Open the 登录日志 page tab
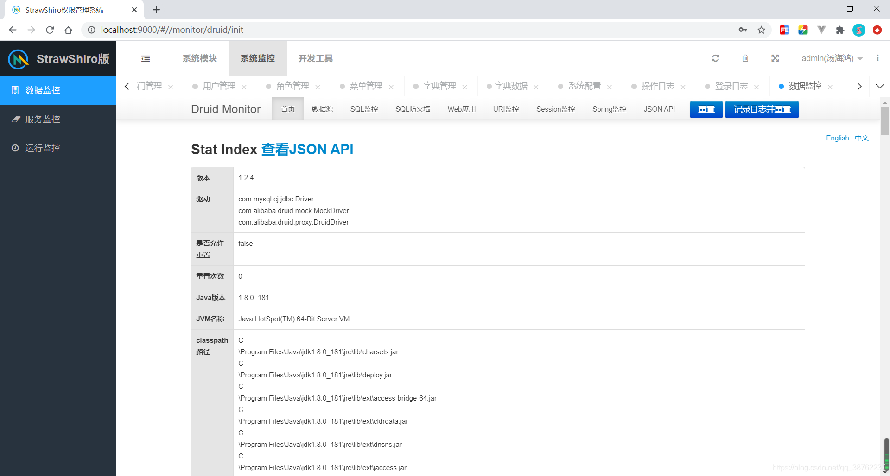This screenshot has width=890, height=476. [731, 86]
